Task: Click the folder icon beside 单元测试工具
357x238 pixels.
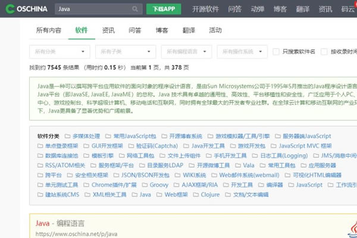Action: tap(40, 185)
